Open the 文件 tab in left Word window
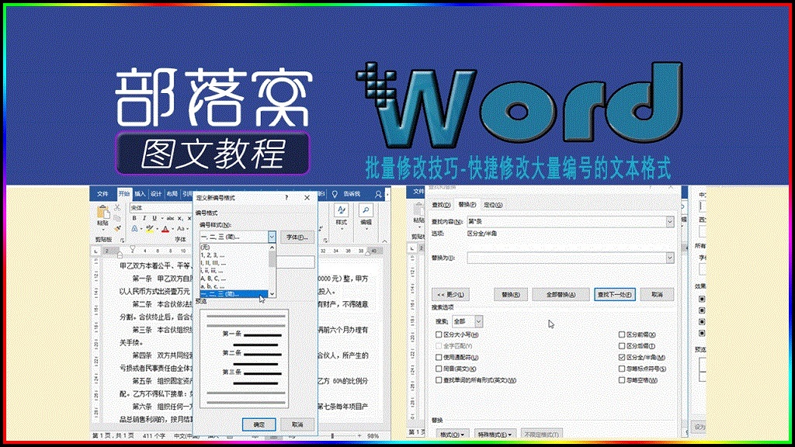This screenshot has height=447, width=795. pos(102,194)
